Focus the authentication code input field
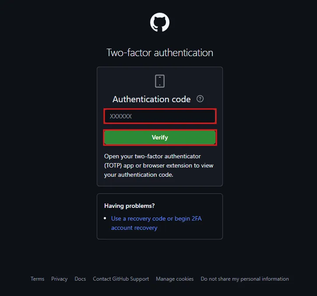The height and width of the screenshot is (296, 317). (x=160, y=116)
